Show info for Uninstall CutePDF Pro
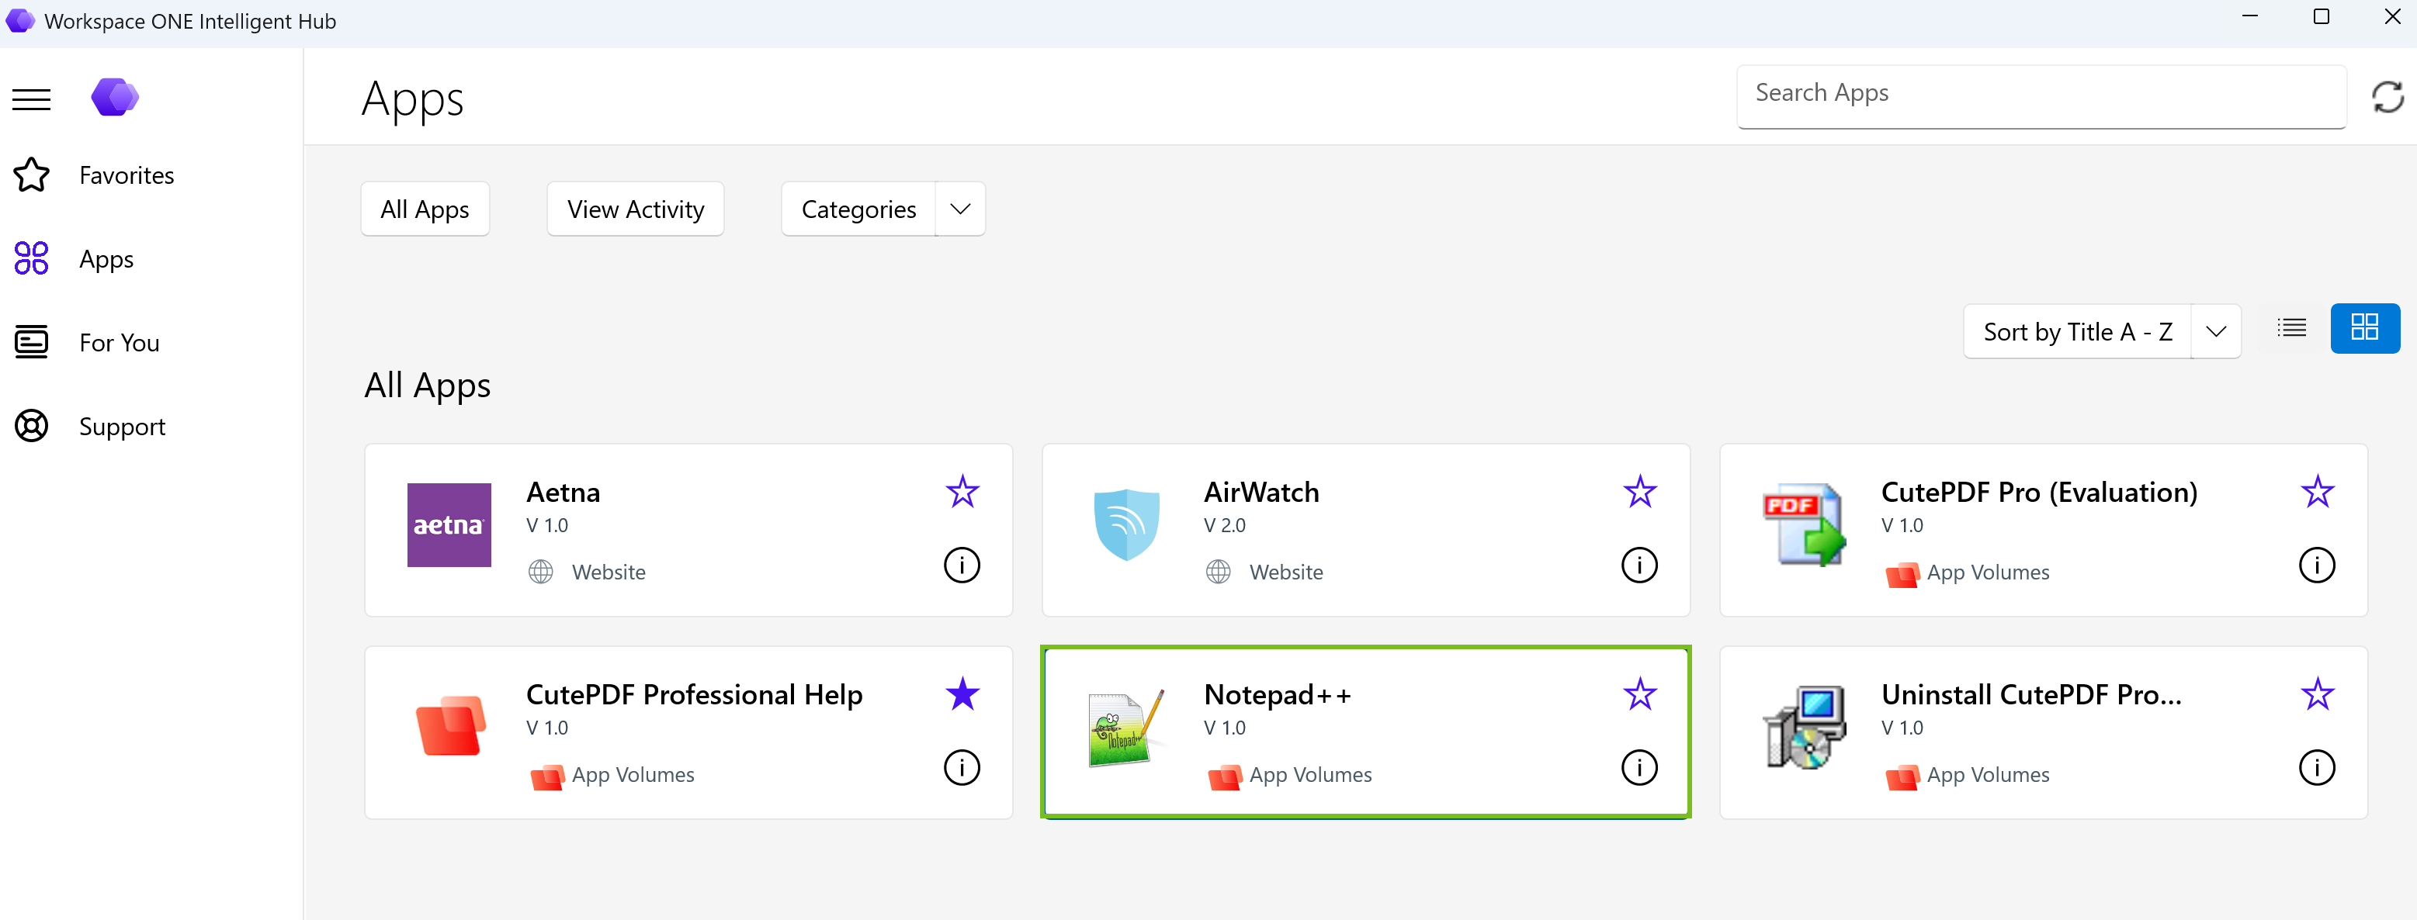 2317,768
